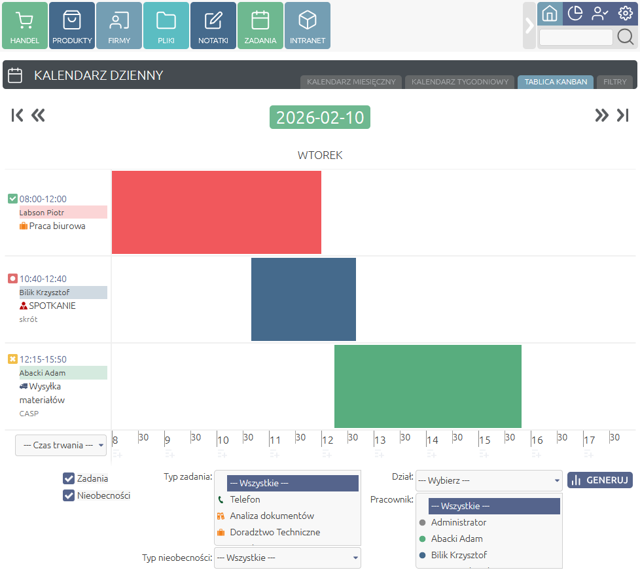640x570 pixels.
Task: Open the Produkty module
Action: tap(72, 26)
